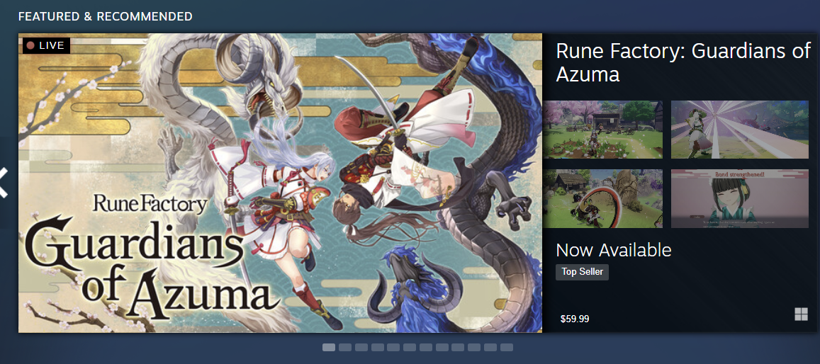
Task: Open the Rune Factory: Guardians of Azuma title
Action: [x=683, y=62]
